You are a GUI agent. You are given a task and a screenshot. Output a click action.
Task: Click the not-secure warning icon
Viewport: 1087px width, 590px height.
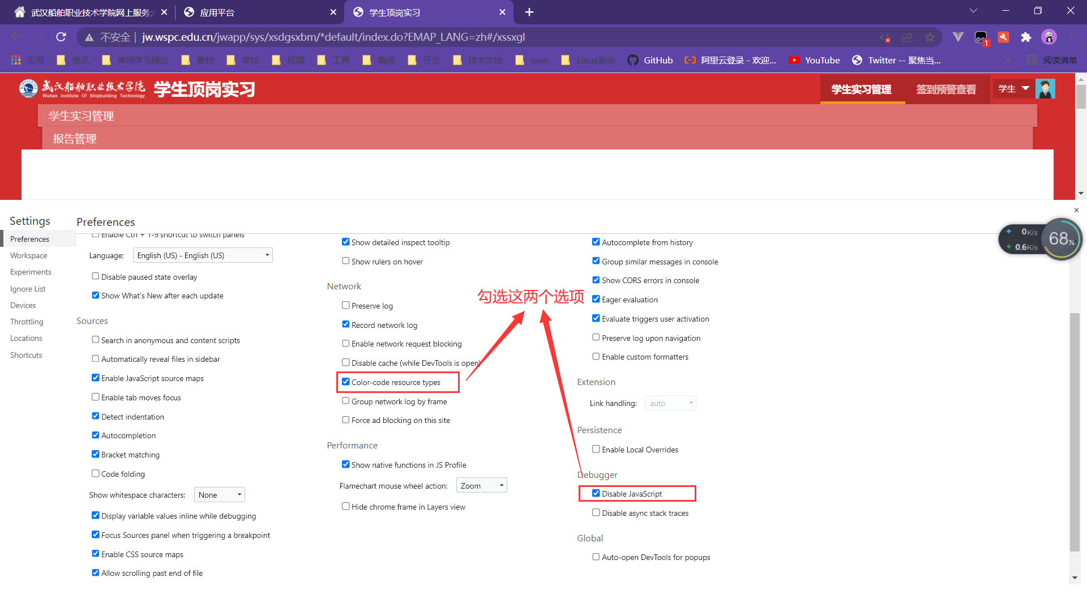89,37
